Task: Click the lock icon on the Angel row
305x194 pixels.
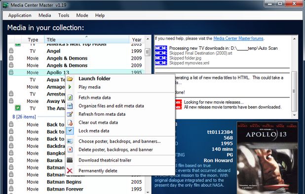Action: coord(11,51)
